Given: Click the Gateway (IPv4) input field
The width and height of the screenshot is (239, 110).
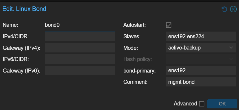Looking at the screenshot, I should coord(80,48).
